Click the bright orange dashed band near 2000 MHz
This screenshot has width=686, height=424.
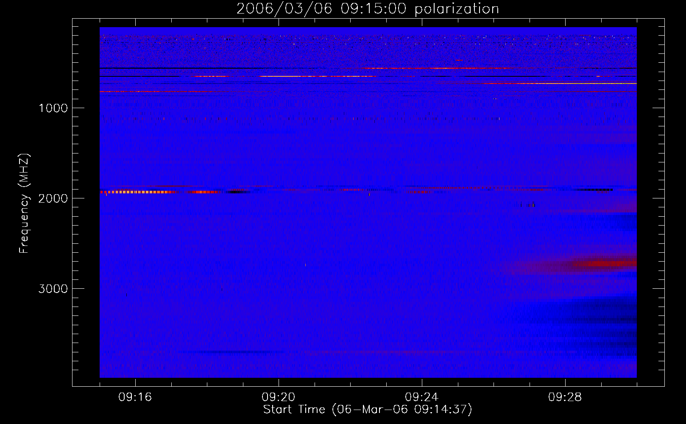[139, 192]
